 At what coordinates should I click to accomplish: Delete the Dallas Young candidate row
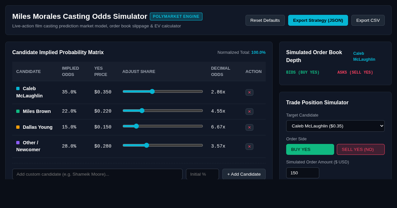[x=249, y=127]
